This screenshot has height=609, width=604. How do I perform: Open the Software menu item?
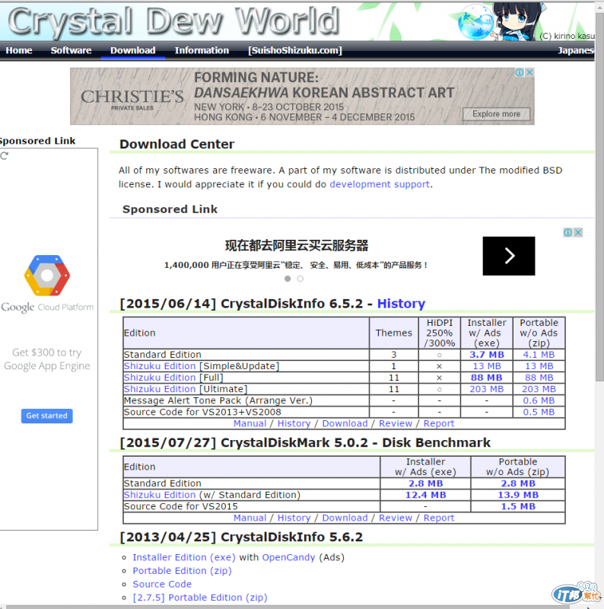71,50
